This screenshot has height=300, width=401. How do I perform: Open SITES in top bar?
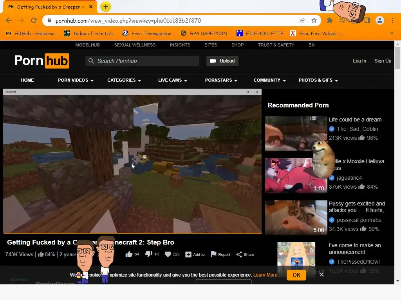[x=211, y=45]
